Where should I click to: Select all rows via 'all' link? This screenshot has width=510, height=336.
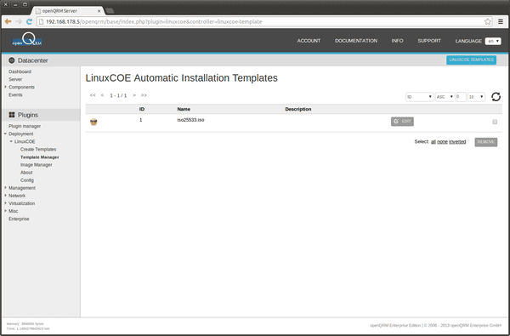(x=433, y=141)
